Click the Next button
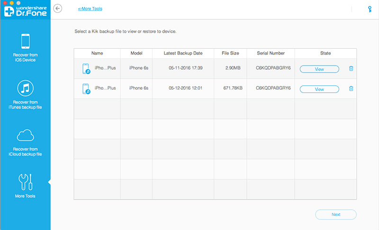The width and height of the screenshot is (379, 230). pos(336,214)
